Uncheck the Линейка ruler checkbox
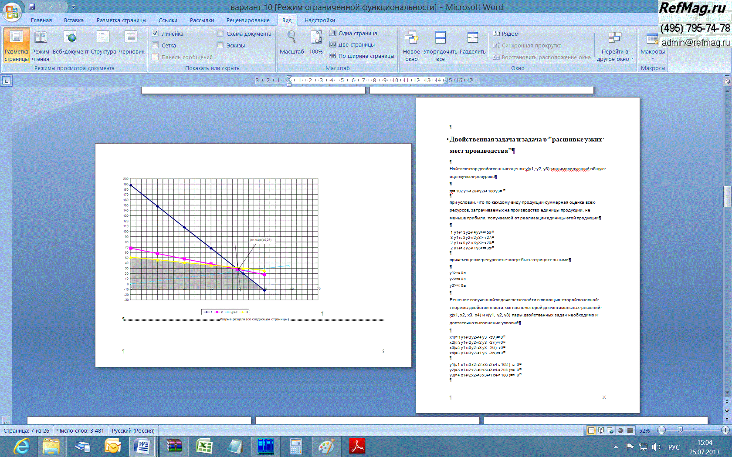 coord(155,34)
